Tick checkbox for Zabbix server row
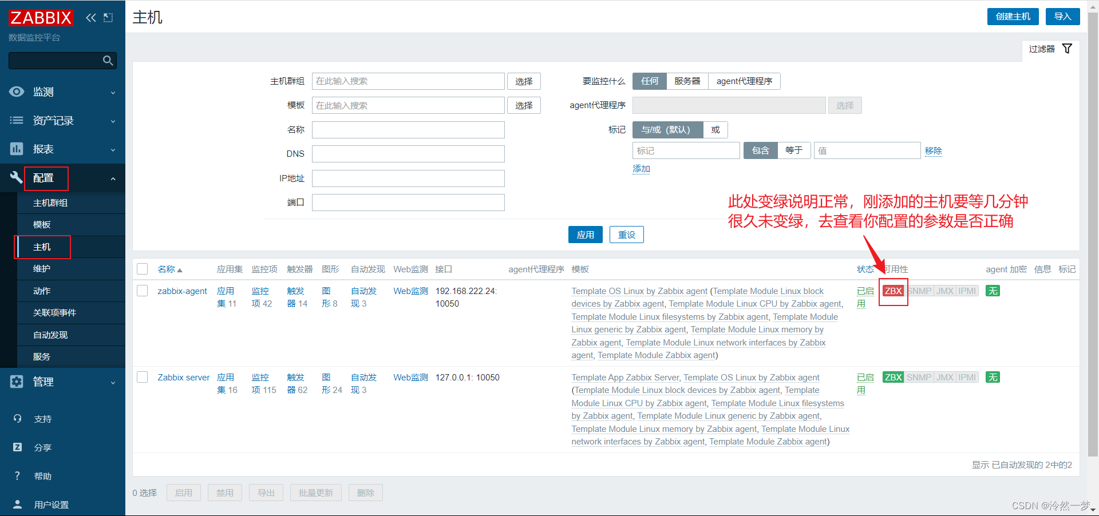 point(143,377)
